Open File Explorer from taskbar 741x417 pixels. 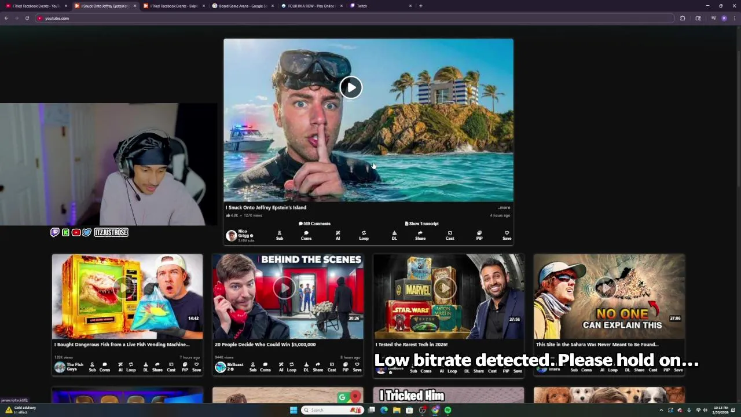pos(397,410)
